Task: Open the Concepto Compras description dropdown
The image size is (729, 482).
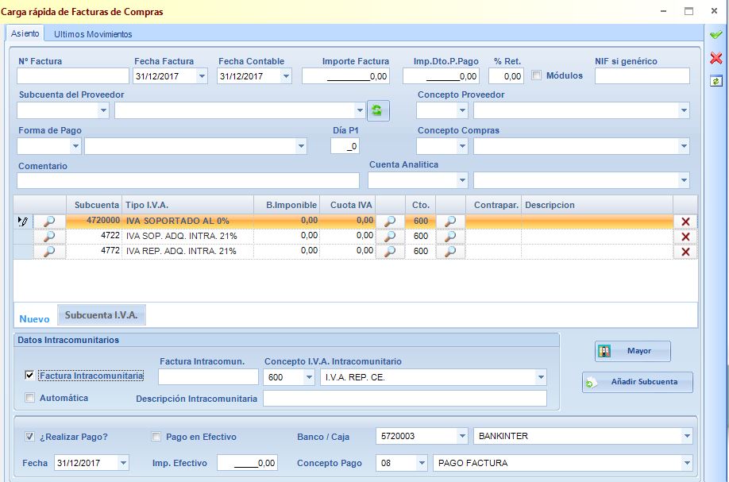Action: pyautogui.click(x=684, y=146)
